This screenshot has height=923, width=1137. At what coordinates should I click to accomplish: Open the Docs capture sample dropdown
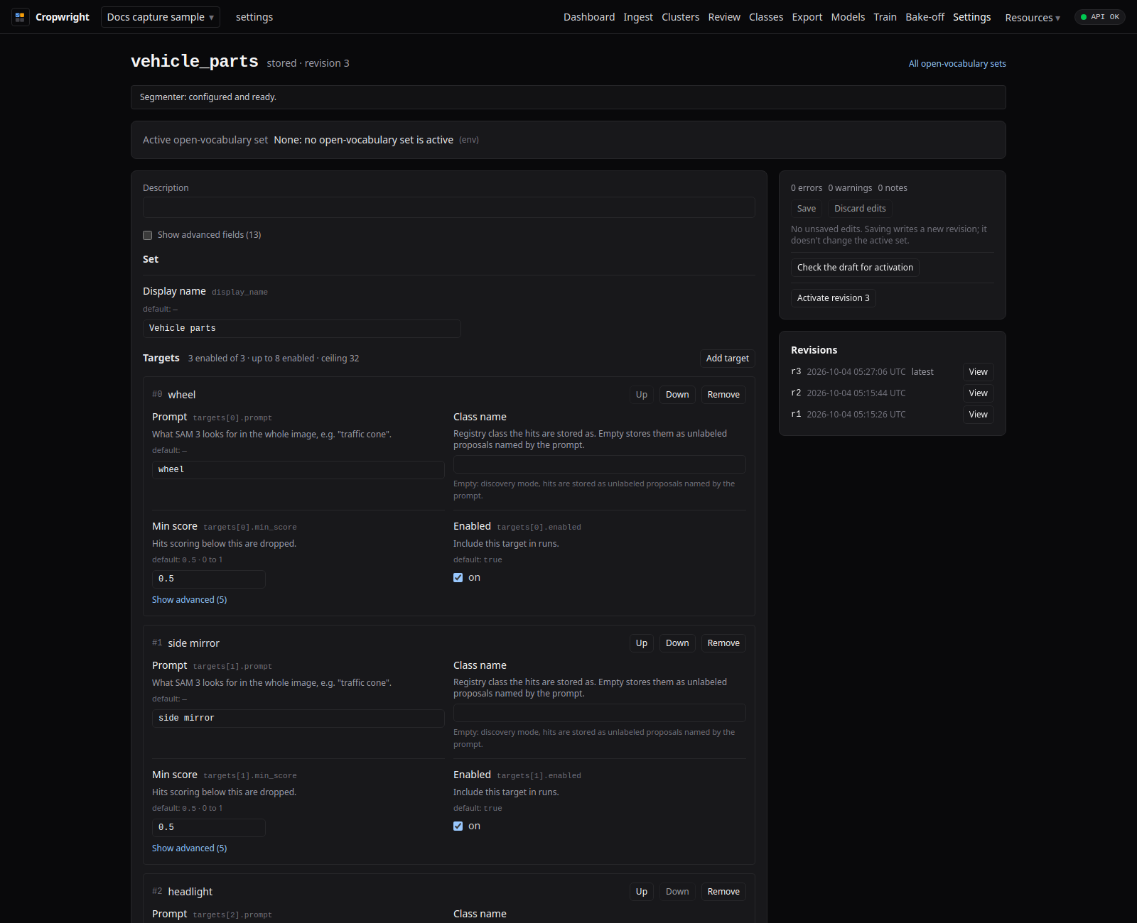click(161, 17)
